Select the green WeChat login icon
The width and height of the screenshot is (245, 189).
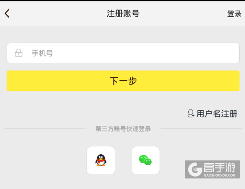pos(145,160)
